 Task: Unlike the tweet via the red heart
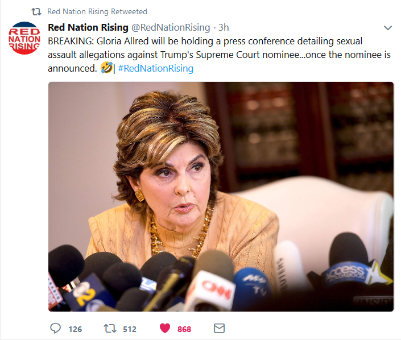click(x=165, y=328)
